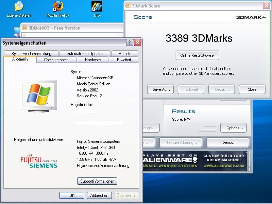Click the 3DMark03 Free Version window icon
272x204 pixels.
click(x=24, y=28)
